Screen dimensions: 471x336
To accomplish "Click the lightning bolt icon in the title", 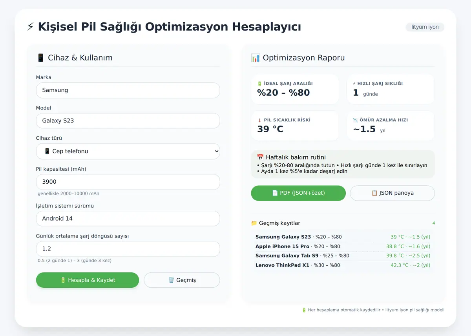I will pyautogui.click(x=30, y=27).
